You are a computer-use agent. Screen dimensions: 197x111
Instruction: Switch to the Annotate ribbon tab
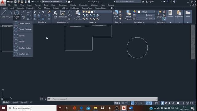tap(20, 8)
